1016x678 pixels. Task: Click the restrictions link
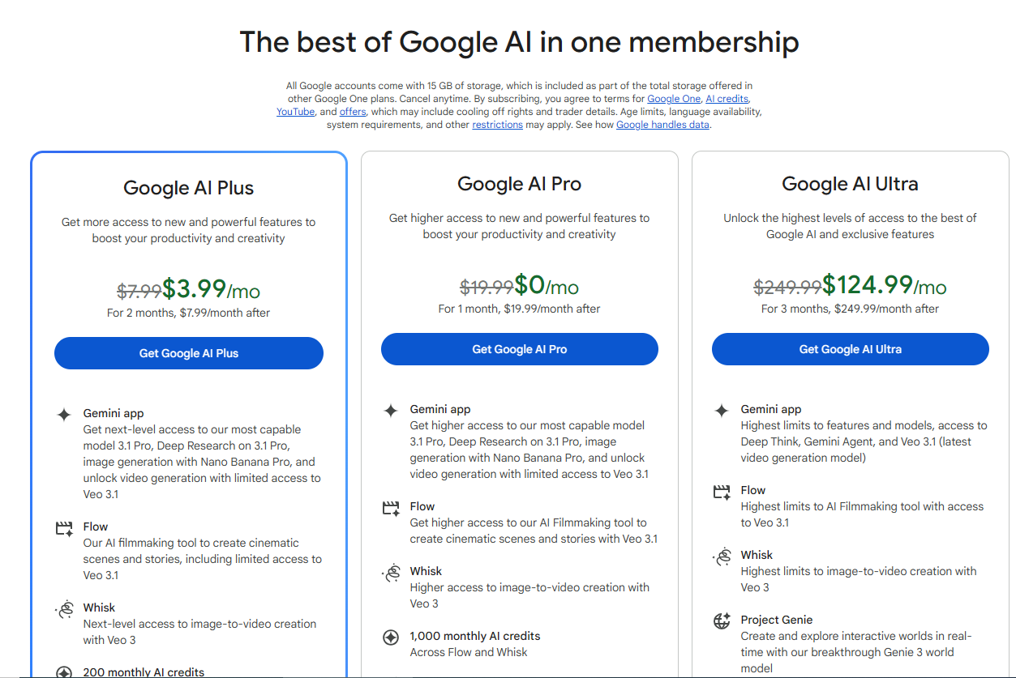point(497,124)
